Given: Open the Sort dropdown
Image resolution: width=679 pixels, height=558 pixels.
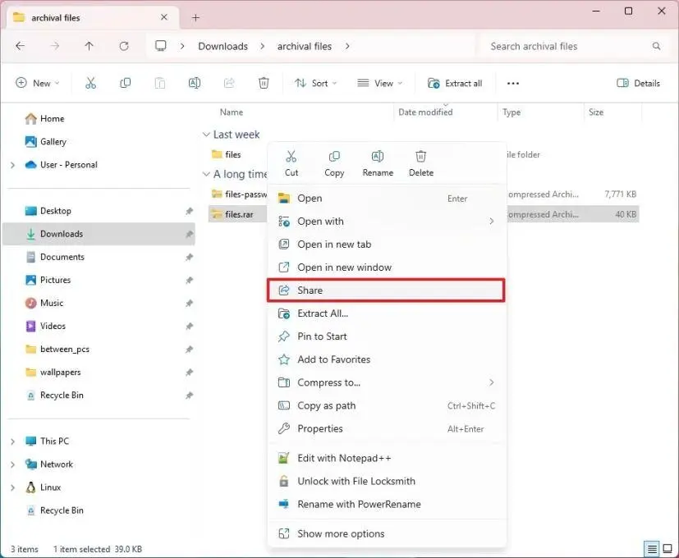Looking at the screenshot, I should click(x=315, y=83).
